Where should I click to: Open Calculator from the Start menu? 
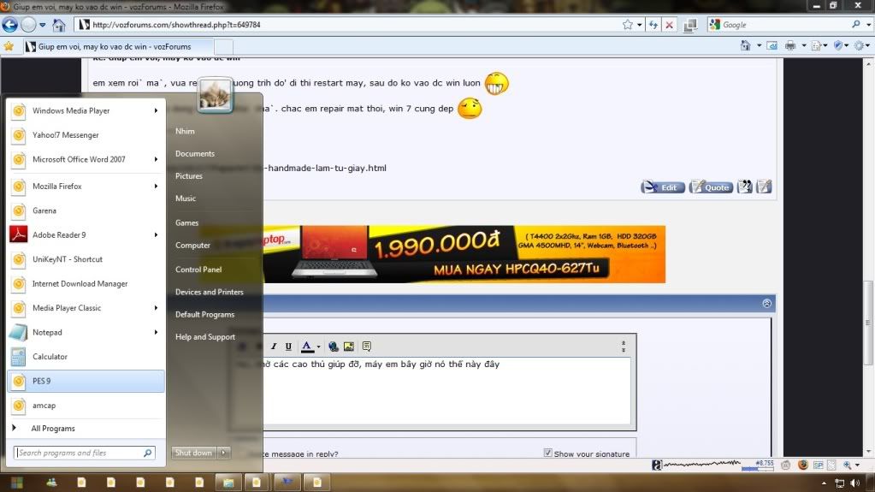[x=86, y=356]
